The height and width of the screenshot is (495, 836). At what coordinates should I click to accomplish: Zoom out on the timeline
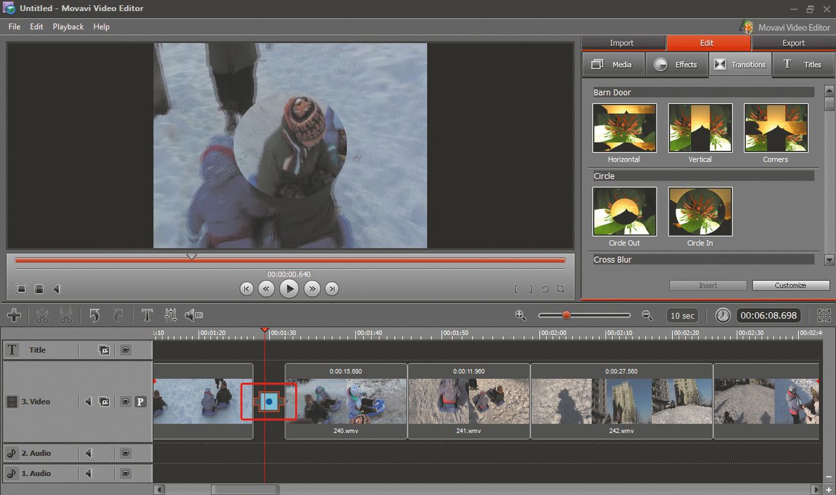[647, 315]
